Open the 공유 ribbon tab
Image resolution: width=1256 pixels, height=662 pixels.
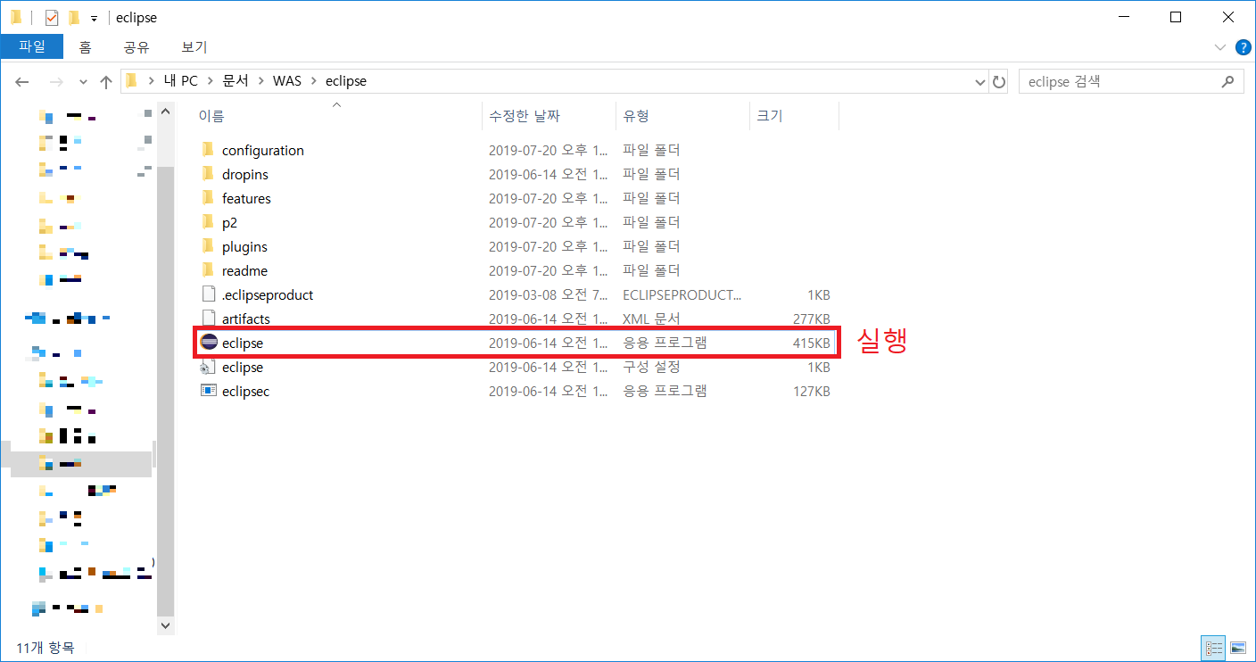[x=136, y=47]
